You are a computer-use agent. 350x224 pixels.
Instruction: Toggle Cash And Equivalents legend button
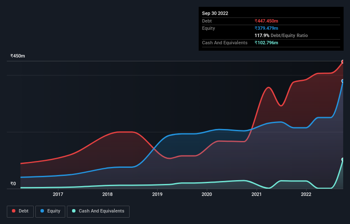click(98, 211)
